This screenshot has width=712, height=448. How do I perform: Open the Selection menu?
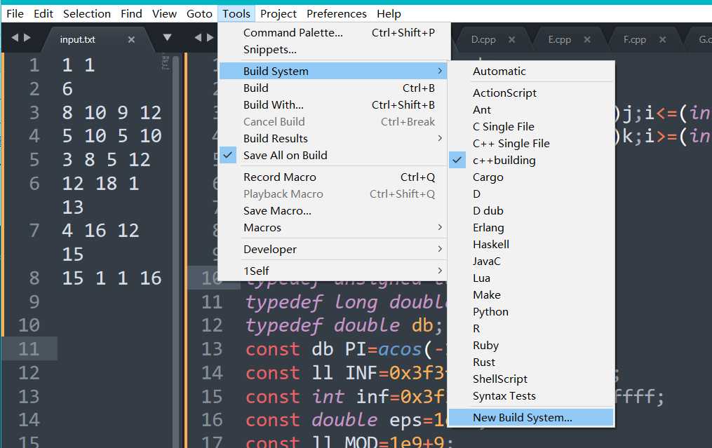click(x=87, y=14)
